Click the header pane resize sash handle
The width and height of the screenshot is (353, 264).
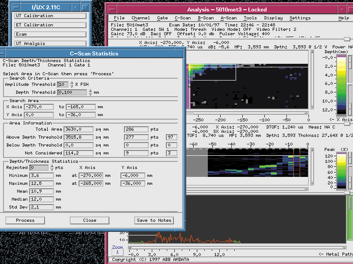pyautogui.click(x=347, y=39)
